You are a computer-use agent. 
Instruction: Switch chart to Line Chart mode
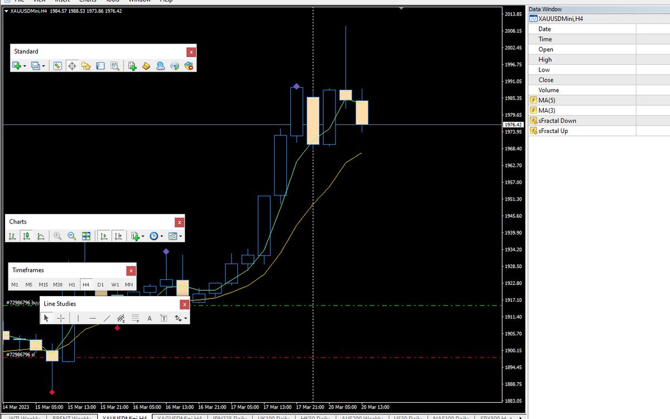click(40, 236)
